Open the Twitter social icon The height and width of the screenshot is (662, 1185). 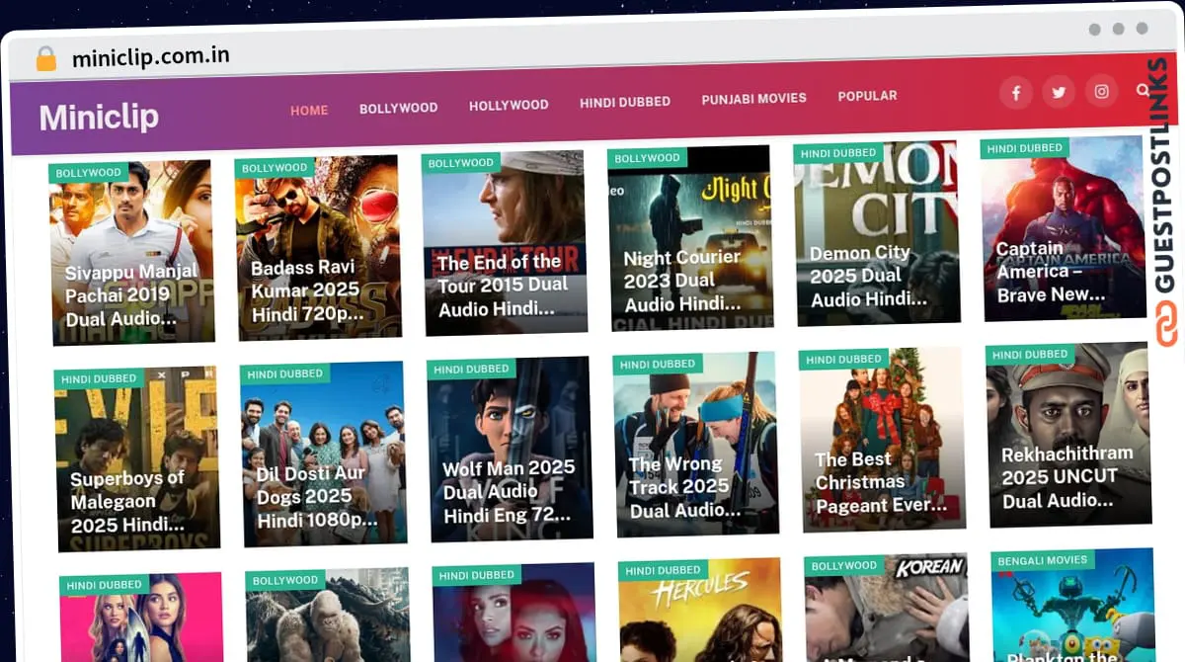click(1059, 92)
